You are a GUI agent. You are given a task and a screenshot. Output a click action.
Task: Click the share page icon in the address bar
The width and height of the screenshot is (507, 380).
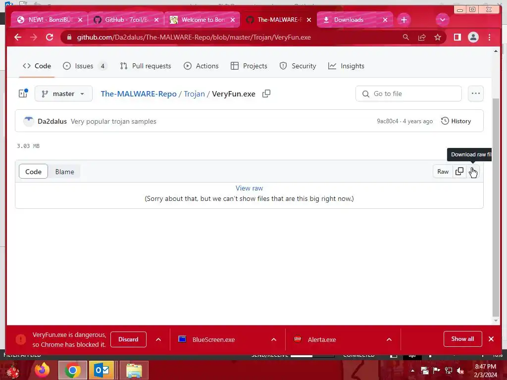(x=422, y=37)
